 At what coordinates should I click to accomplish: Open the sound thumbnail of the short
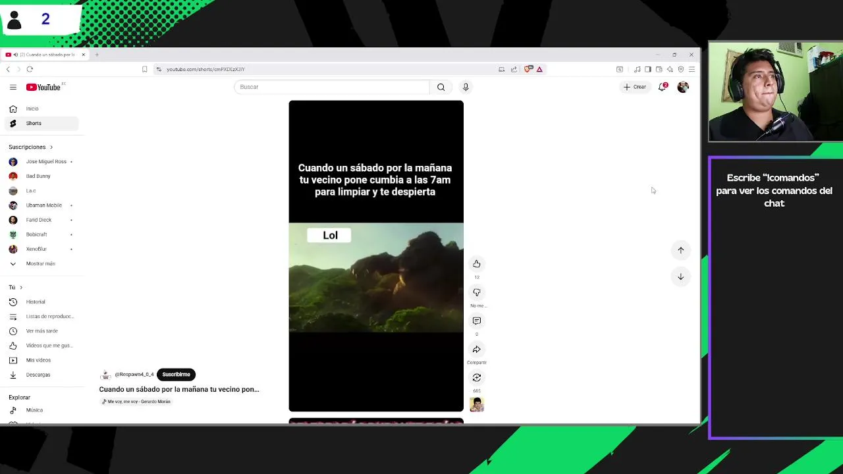click(477, 404)
